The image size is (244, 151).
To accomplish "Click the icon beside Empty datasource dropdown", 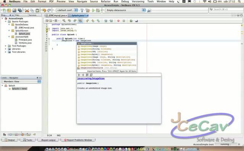I will tap(149, 10).
